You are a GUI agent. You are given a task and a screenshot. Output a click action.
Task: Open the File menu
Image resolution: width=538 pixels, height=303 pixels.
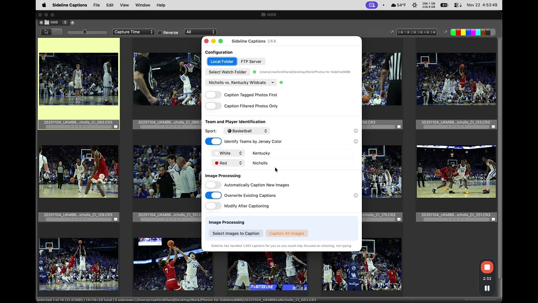coord(97,5)
